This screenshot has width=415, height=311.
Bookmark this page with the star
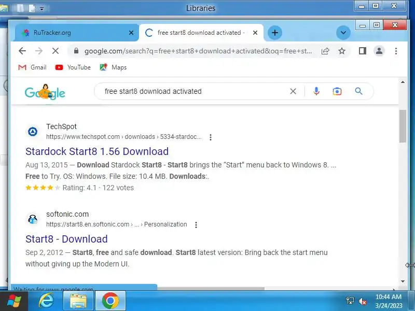click(342, 51)
